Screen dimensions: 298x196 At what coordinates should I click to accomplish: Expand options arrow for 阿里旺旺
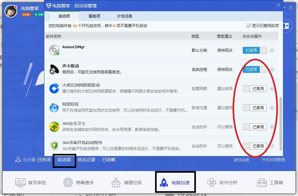coord(272,108)
